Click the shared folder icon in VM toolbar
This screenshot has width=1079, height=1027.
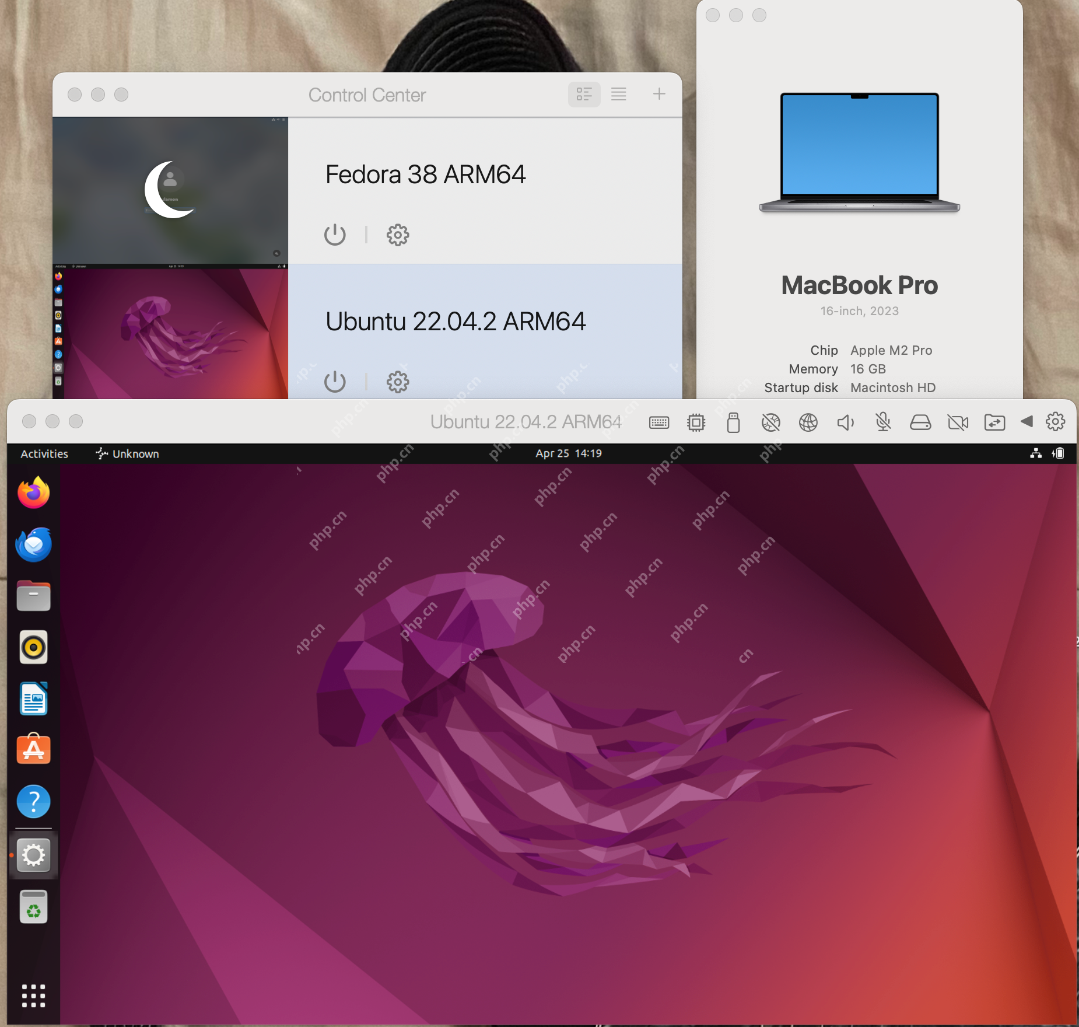(996, 422)
